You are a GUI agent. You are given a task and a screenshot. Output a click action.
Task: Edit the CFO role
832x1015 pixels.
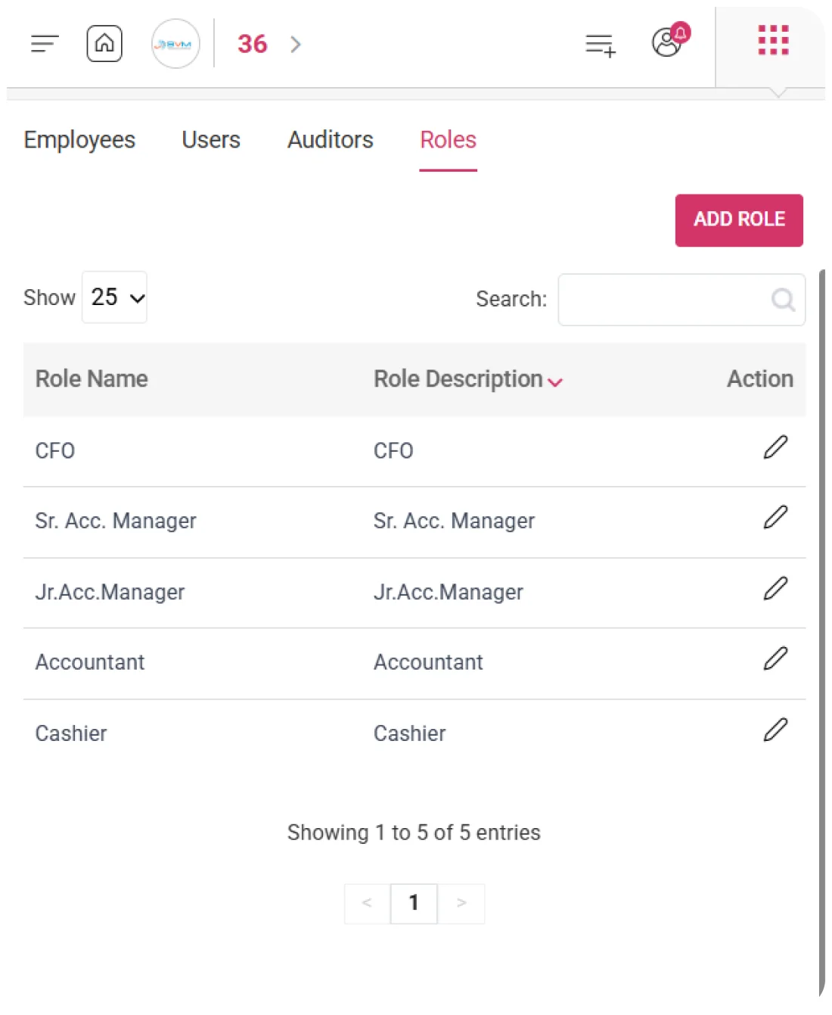pos(775,447)
